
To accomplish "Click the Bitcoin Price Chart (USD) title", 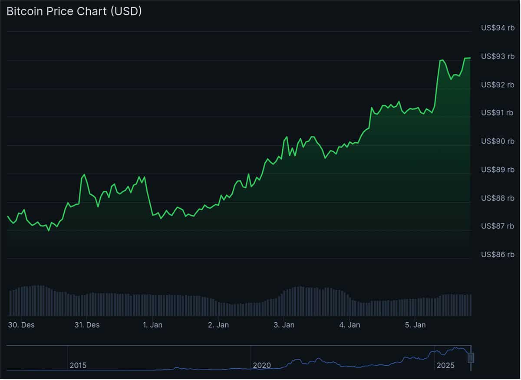I will [x=74, y=11].
